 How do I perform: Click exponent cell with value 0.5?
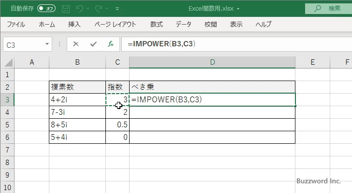pyautogui.click(x=117, y=124)
